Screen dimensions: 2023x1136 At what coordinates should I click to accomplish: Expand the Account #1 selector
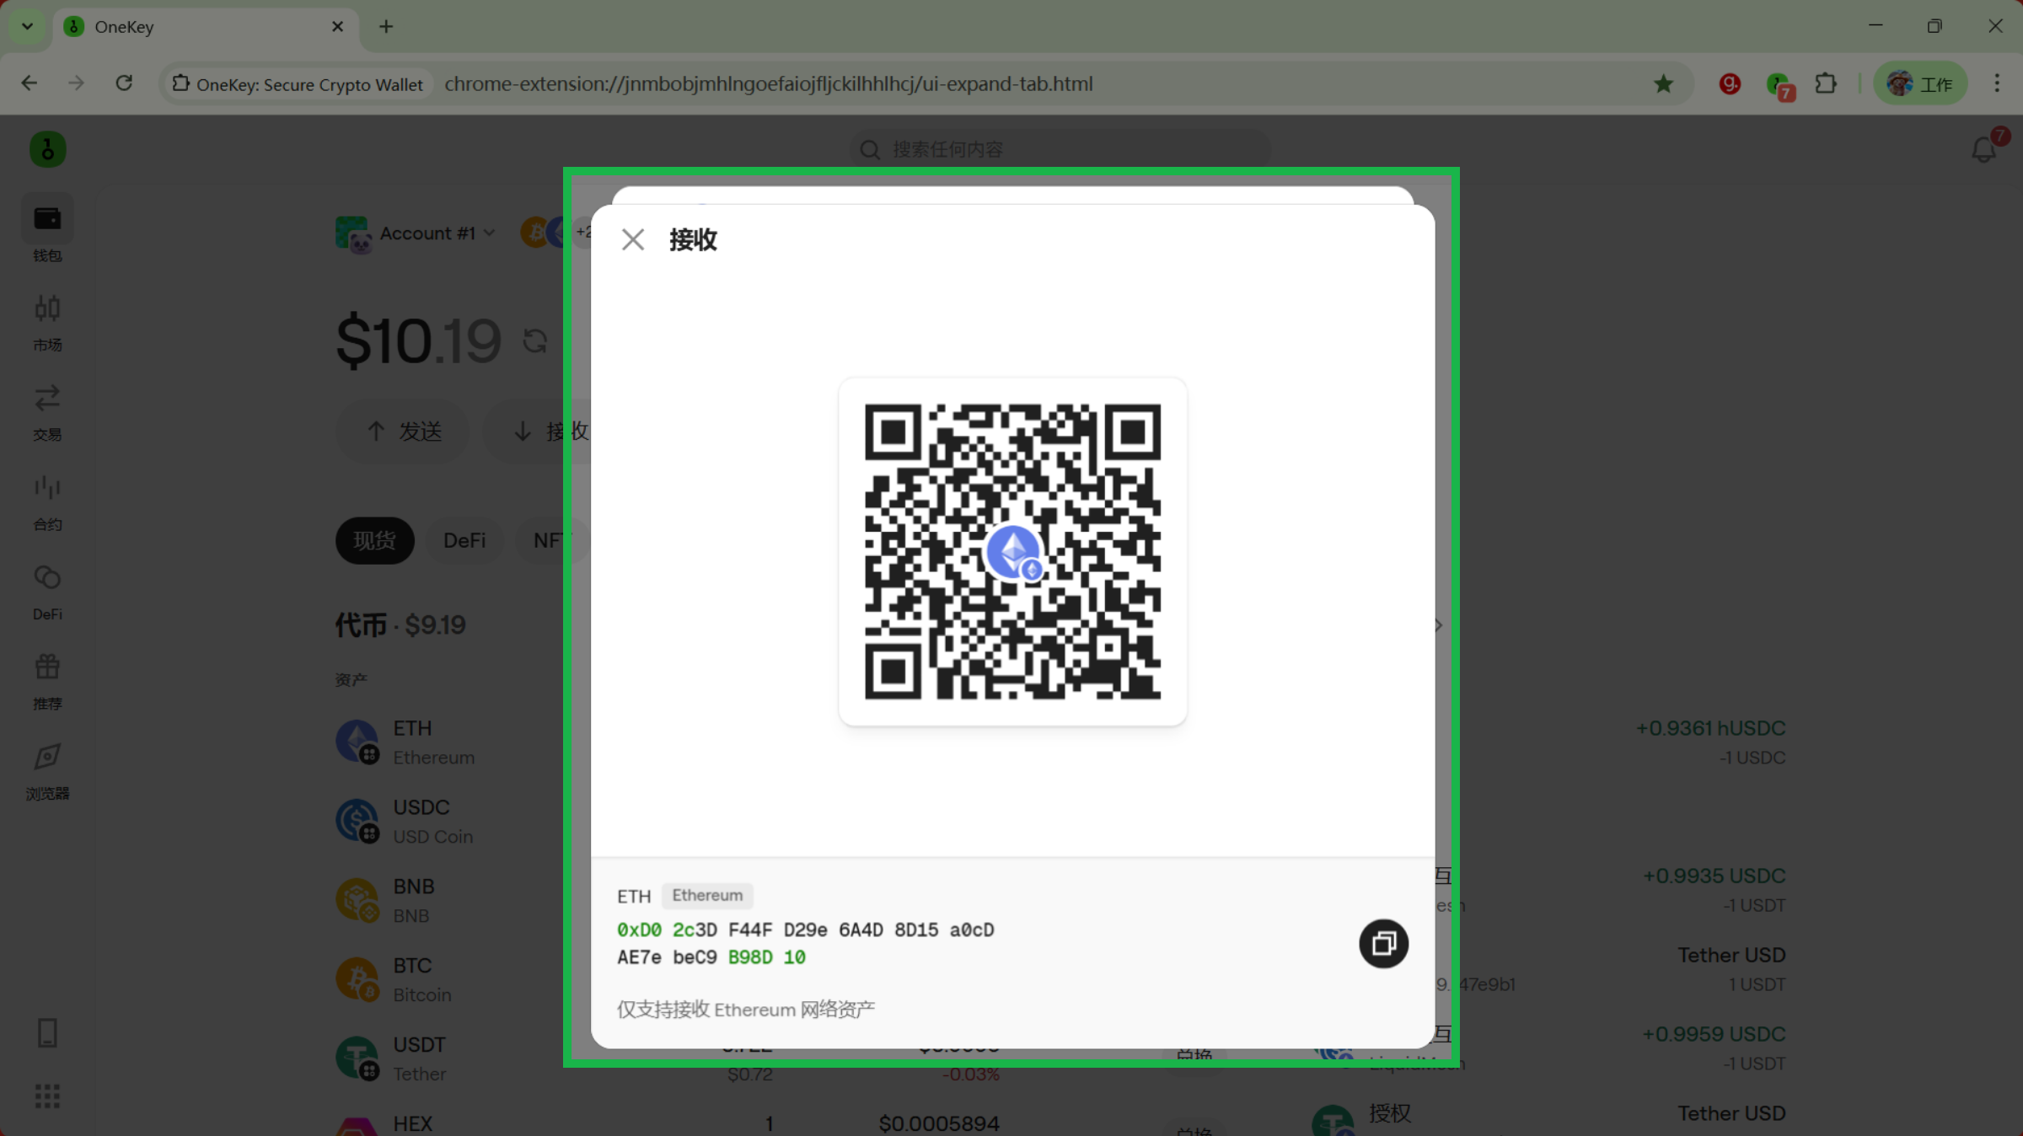pyautogui.click(x=416, y=233)
